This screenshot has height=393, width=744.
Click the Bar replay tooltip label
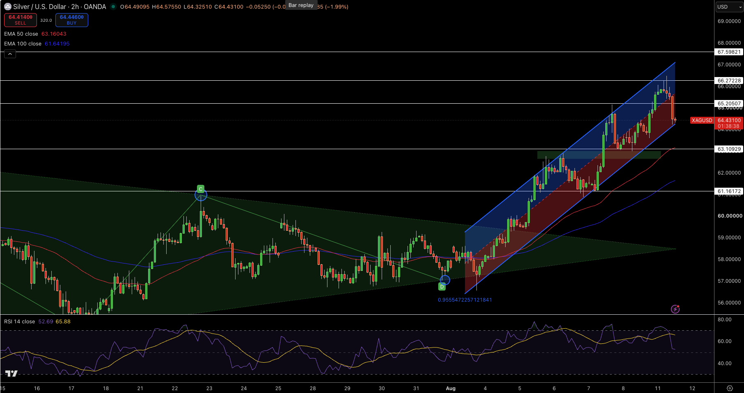pyautogui.click(x=301, y=5)
